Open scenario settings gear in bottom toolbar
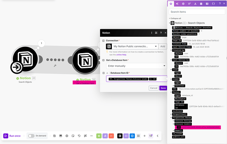227x144 pixels. [67, 136]
